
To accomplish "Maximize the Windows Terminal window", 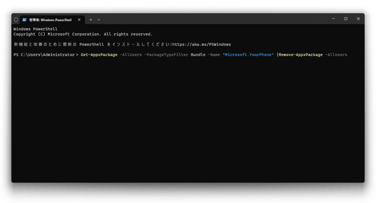I will [x=346, y=18].
